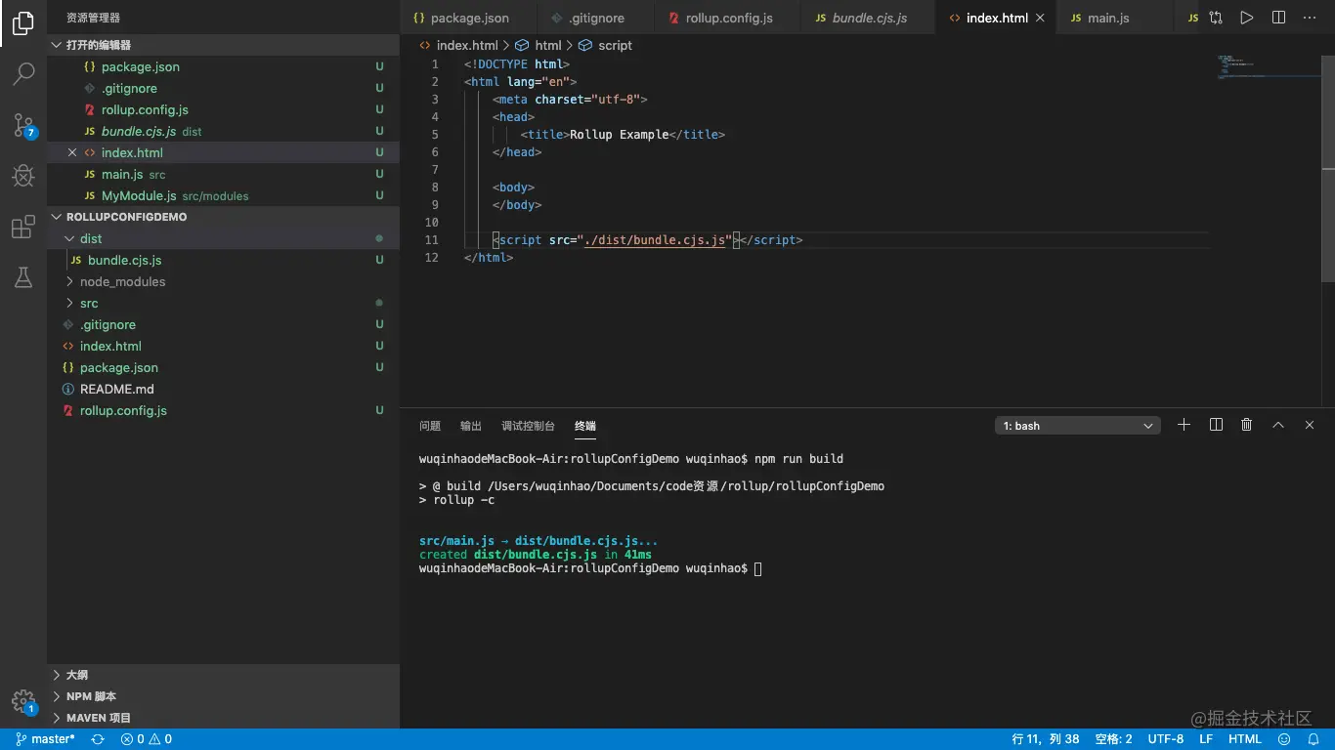Change cursor position 行 11, 列 38
The height and width of the screenshot is (750, 1335).
pos(1046,739)
